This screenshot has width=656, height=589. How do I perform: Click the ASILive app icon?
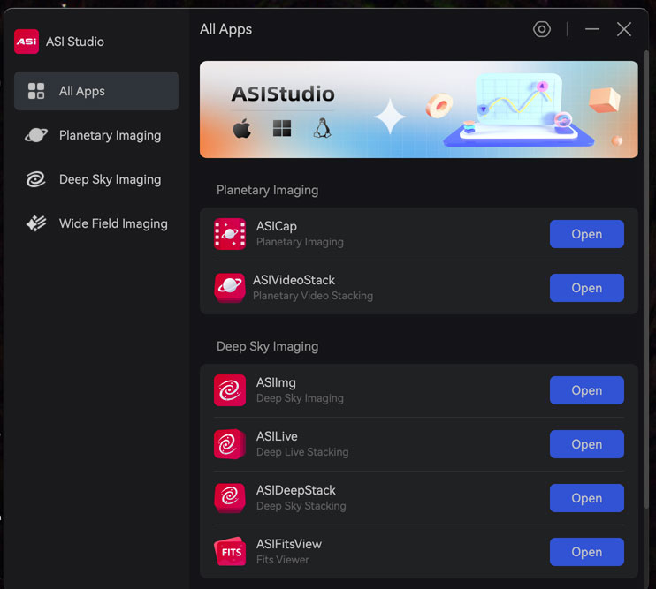(230, 444)
